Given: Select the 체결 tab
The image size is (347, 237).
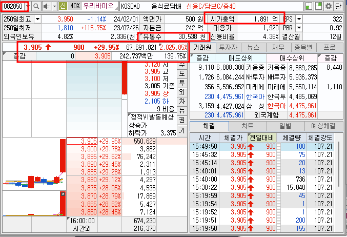Looking at the screenshot, I should point(209,126).
